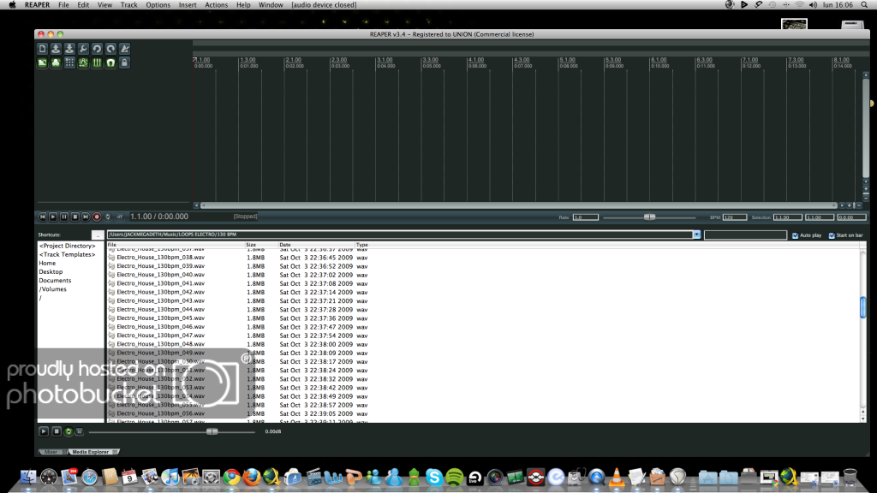Click the arrange view horizontal scrollbar
The height and width of the screenshot is (493, 877).
(x=519, y=205)
